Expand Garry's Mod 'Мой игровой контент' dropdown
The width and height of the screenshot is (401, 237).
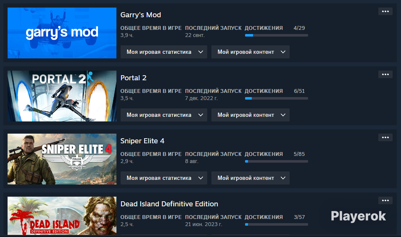(x=251, y=52)
